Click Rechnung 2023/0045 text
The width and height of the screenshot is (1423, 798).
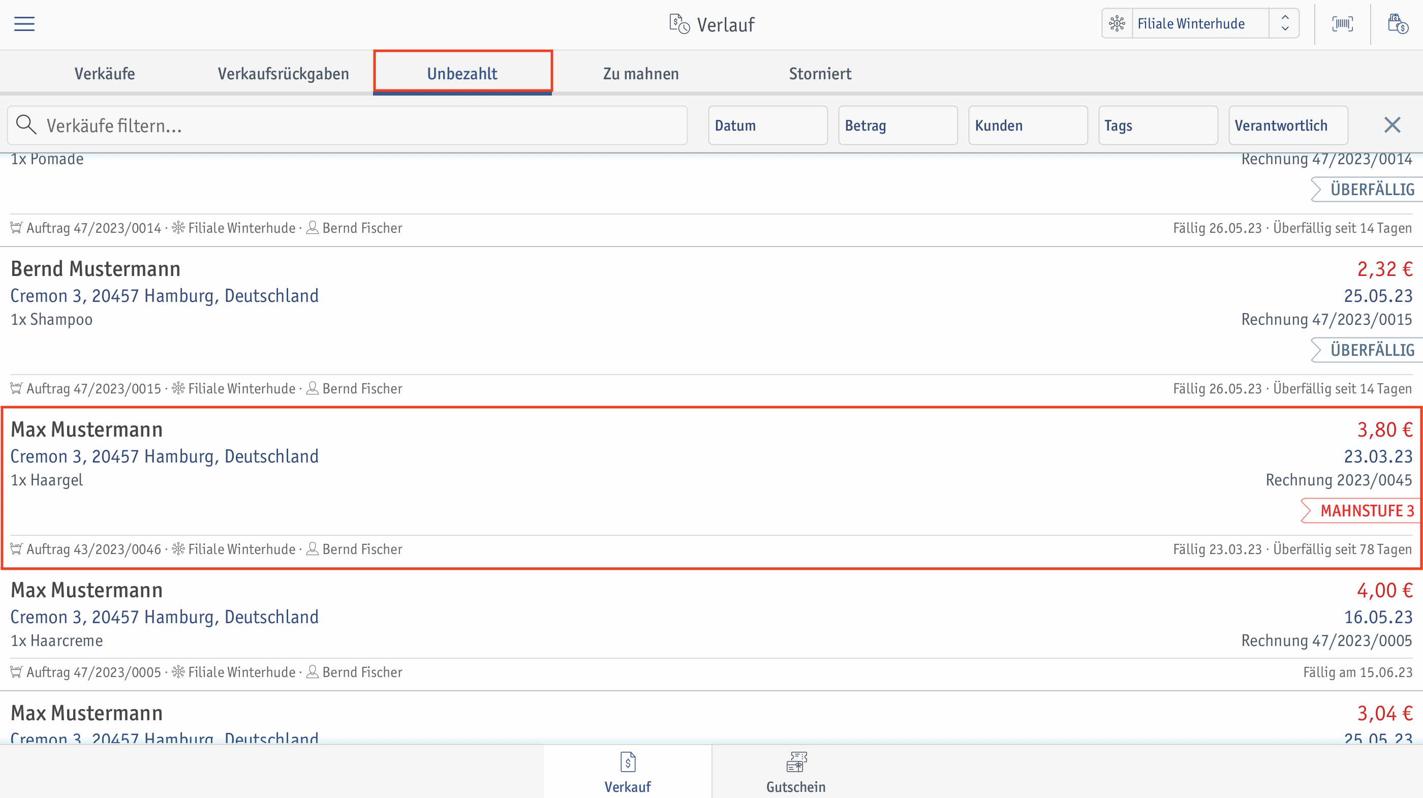1339,480
